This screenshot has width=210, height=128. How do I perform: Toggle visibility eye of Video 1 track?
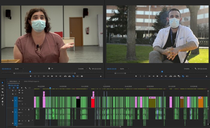(22, 98)
